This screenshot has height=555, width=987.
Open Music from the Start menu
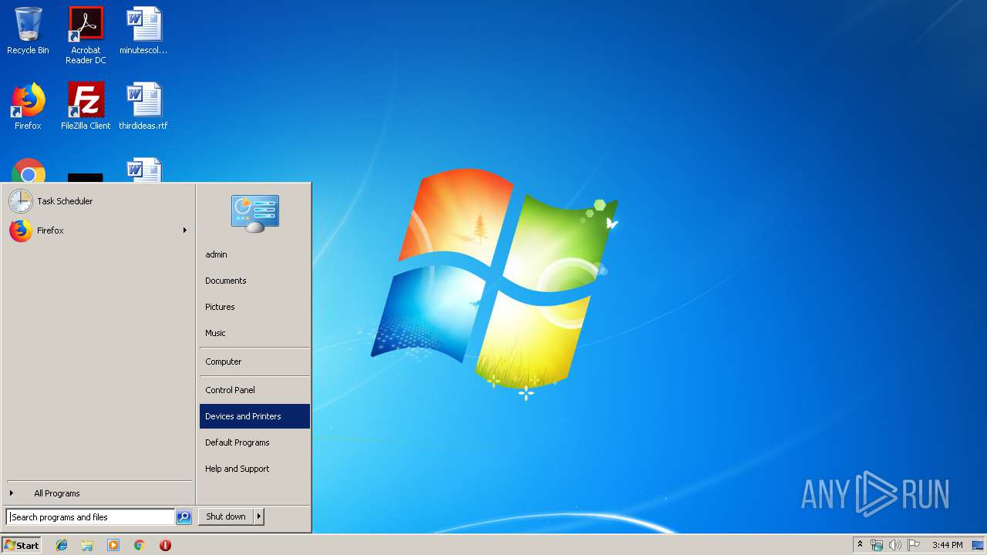(x=254, y=333)
